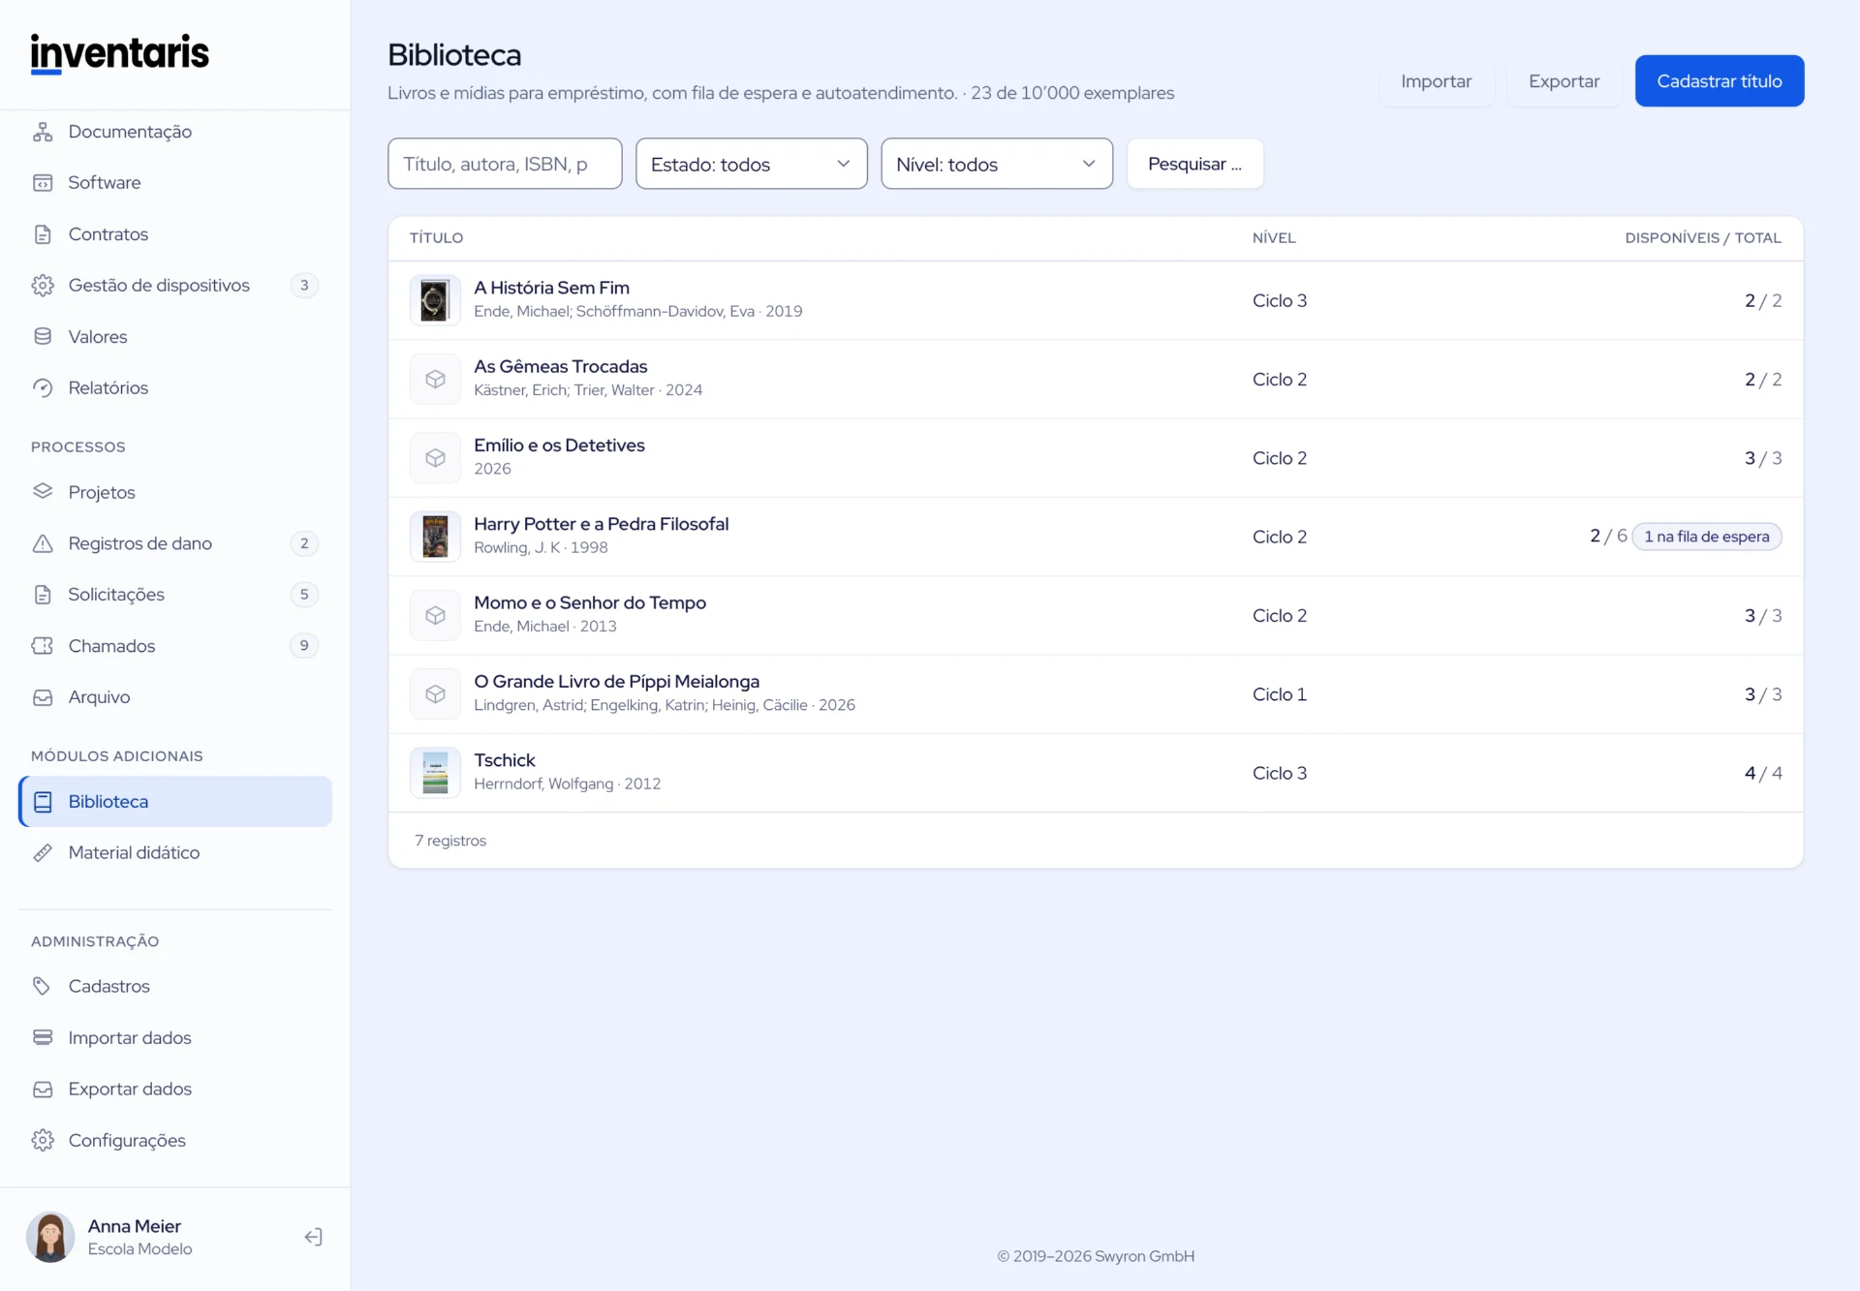The width and height of the screenshot is (1860, 1291).
Task: Click the Valores database icon
Action: pyautogui.click(x=43, y=337)
